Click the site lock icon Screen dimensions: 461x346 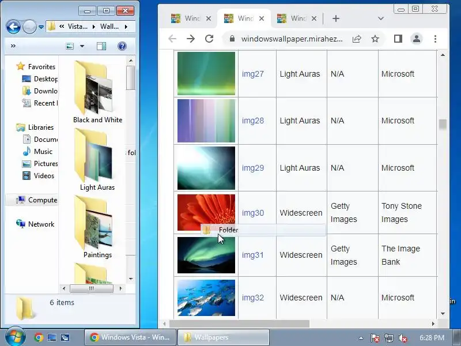click(x=232, y=39)
